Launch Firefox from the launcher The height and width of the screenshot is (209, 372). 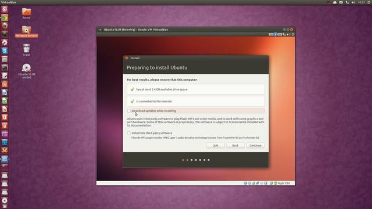click(5, 26)
